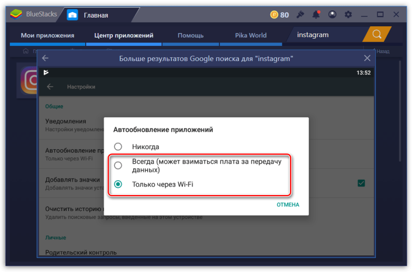This screenshot has width=413, height=272.
Task: Open the pin/keymapping tool icon in title bar
Action: [300, 14]
